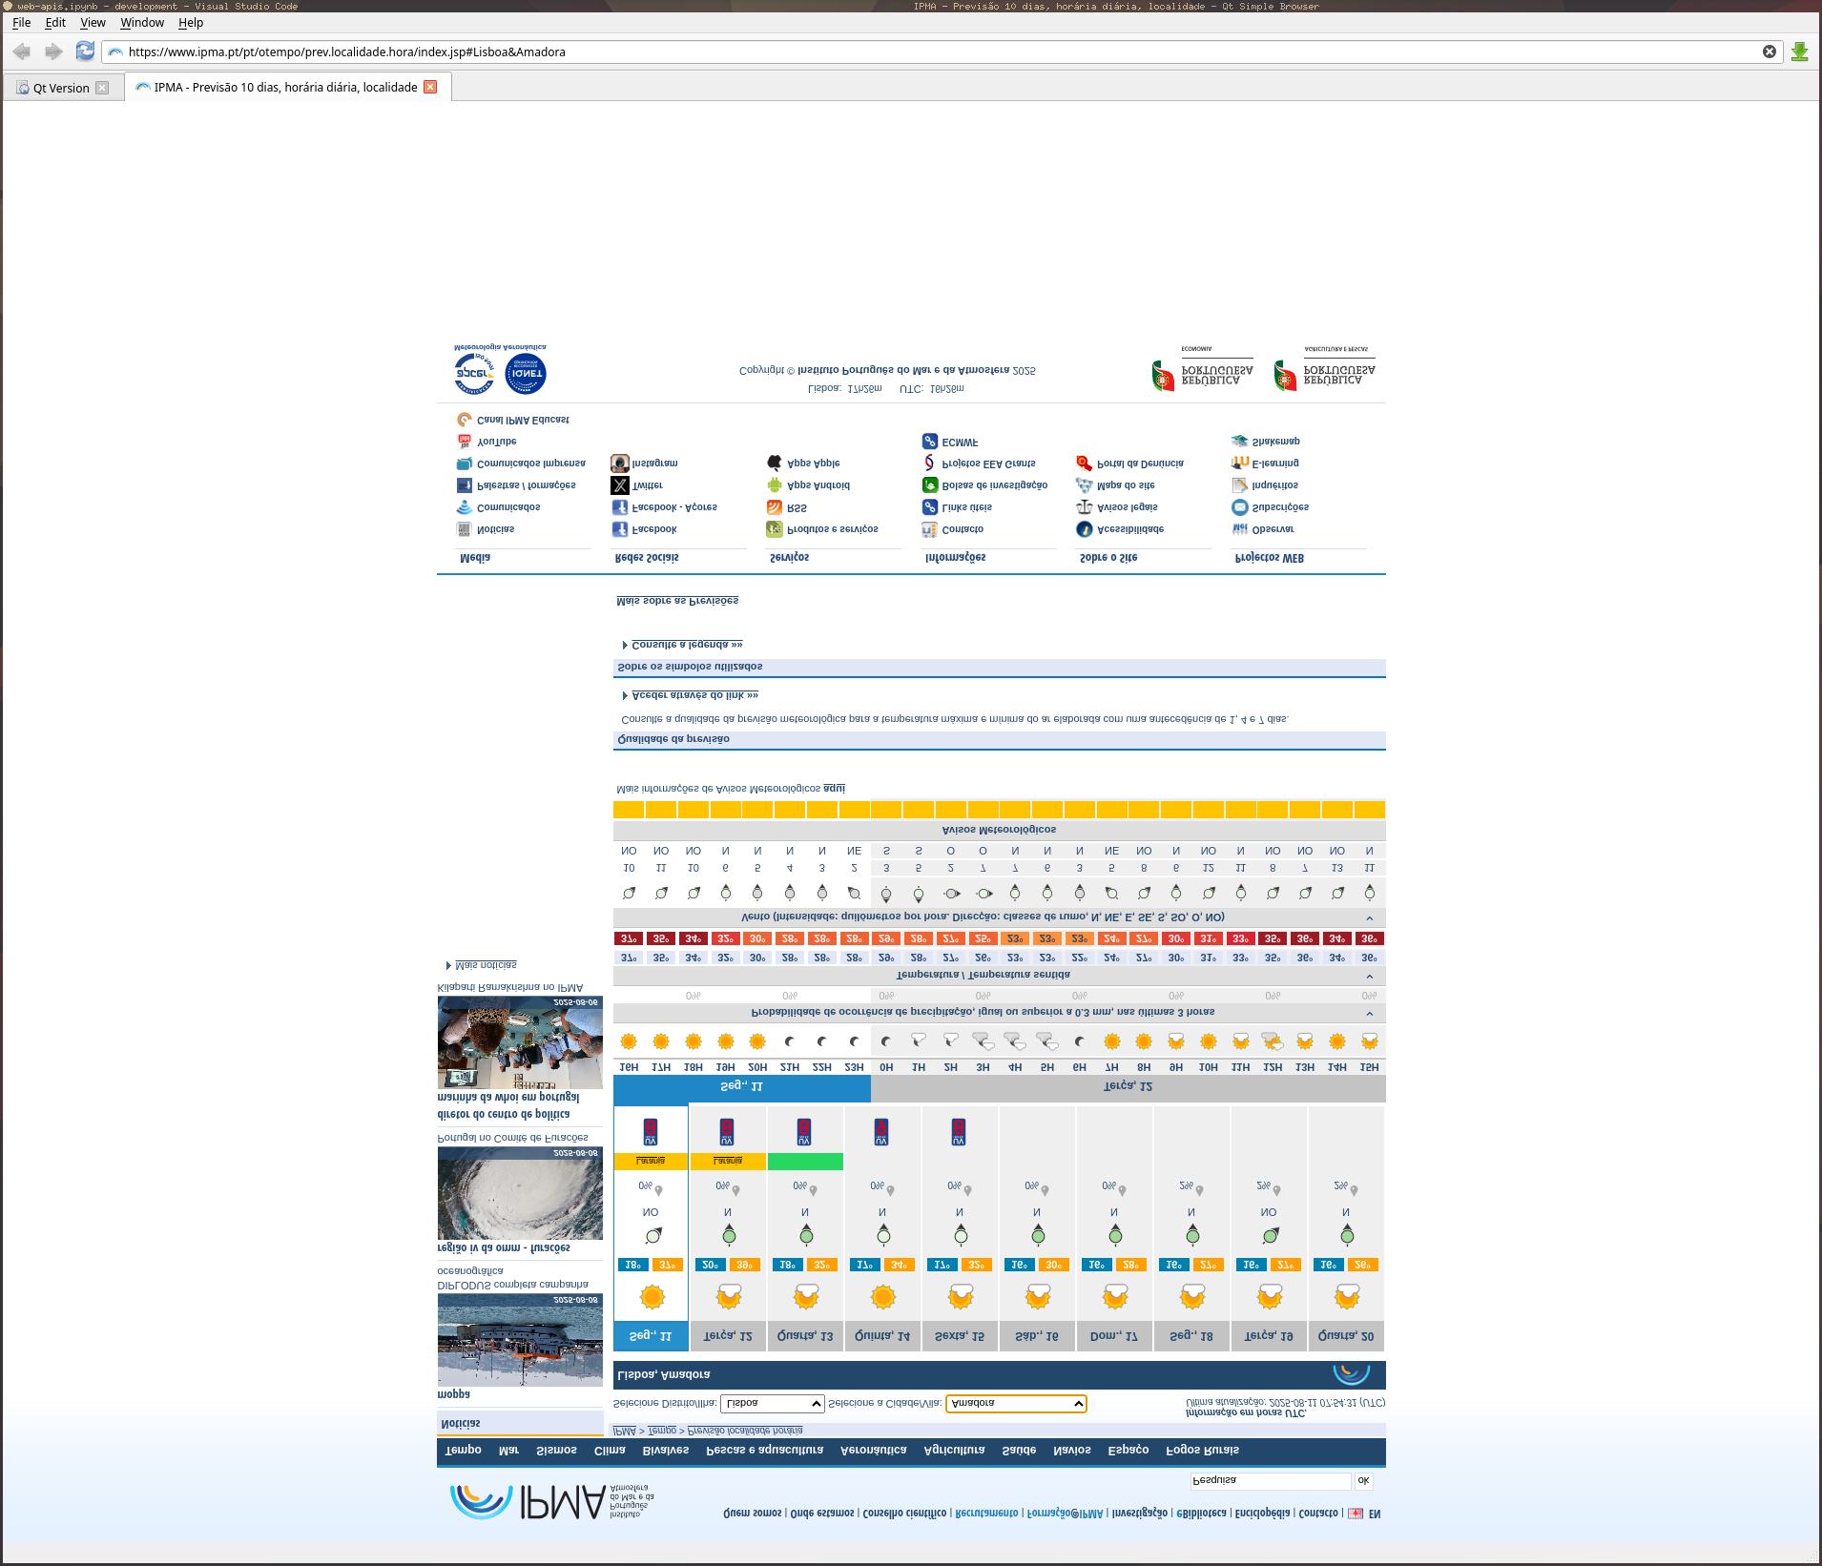Switch to the Qt Version tab

pos(61,88)
